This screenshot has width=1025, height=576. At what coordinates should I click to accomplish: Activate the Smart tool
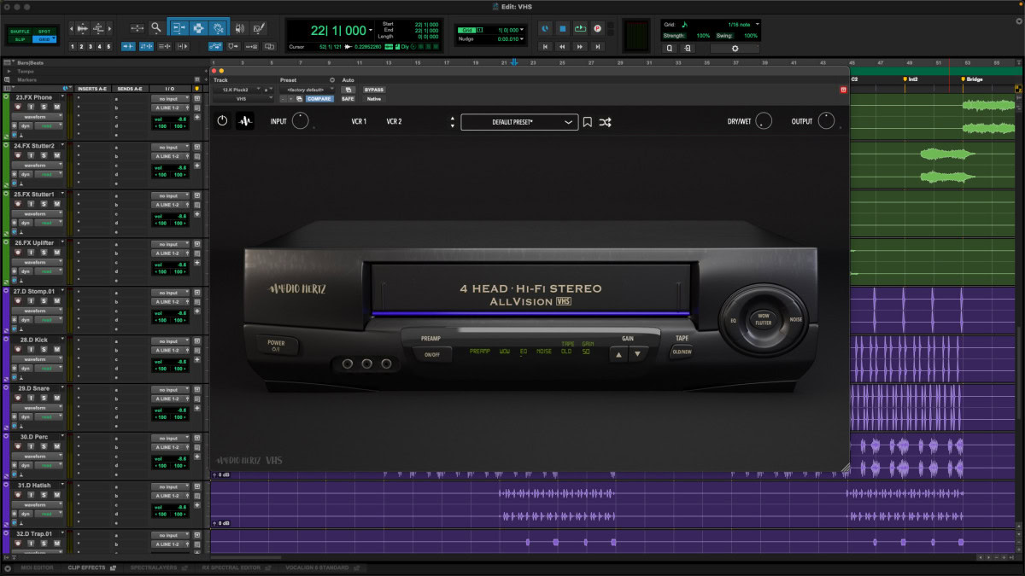198,20
